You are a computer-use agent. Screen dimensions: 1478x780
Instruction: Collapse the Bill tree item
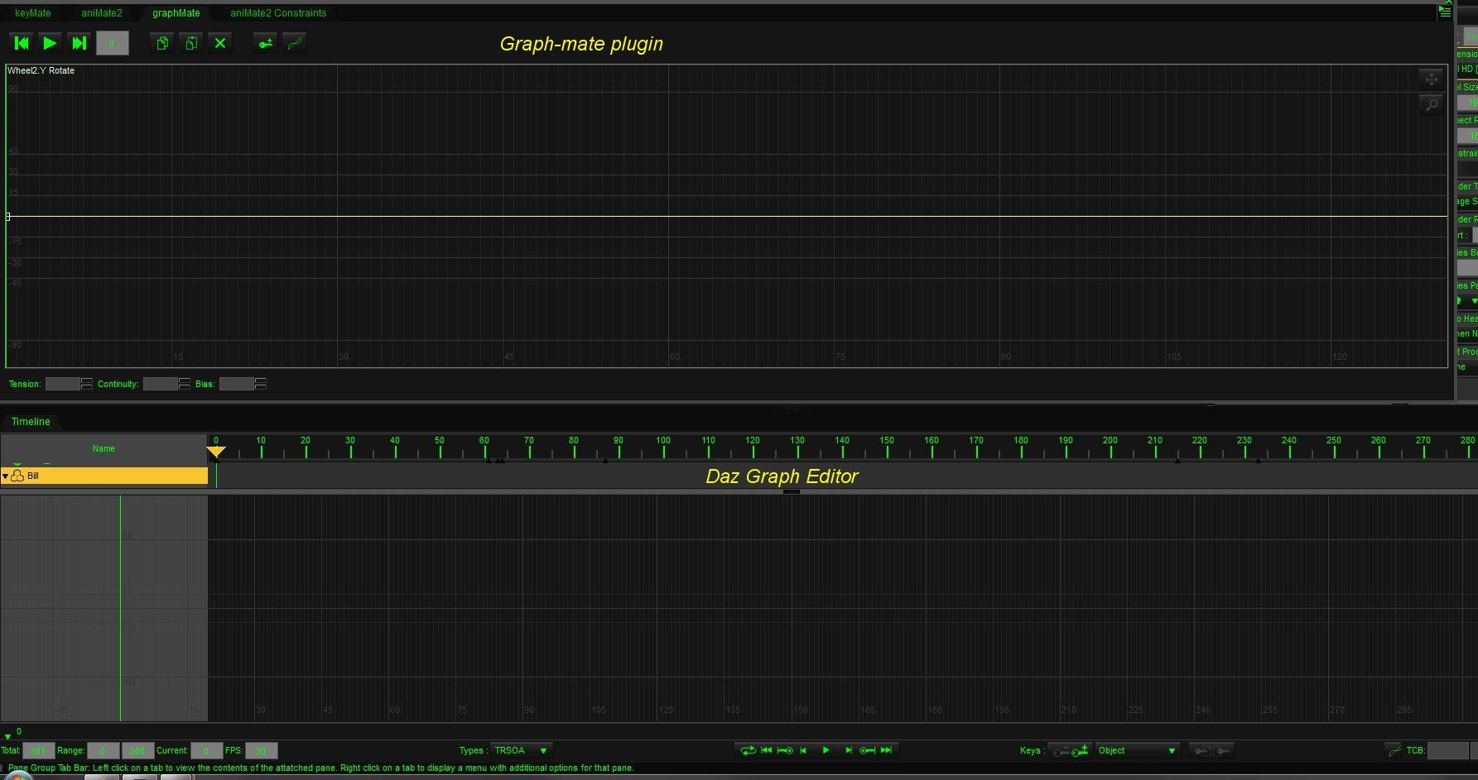point(5,476)
